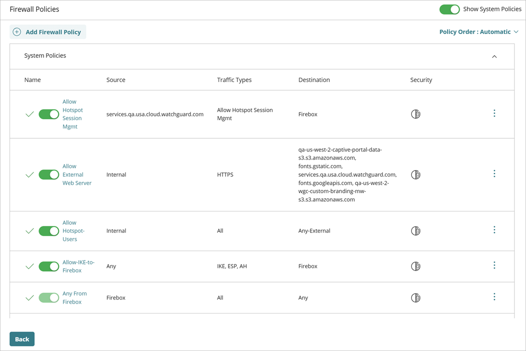
Task: Click the Name column header
Action: 32,80
